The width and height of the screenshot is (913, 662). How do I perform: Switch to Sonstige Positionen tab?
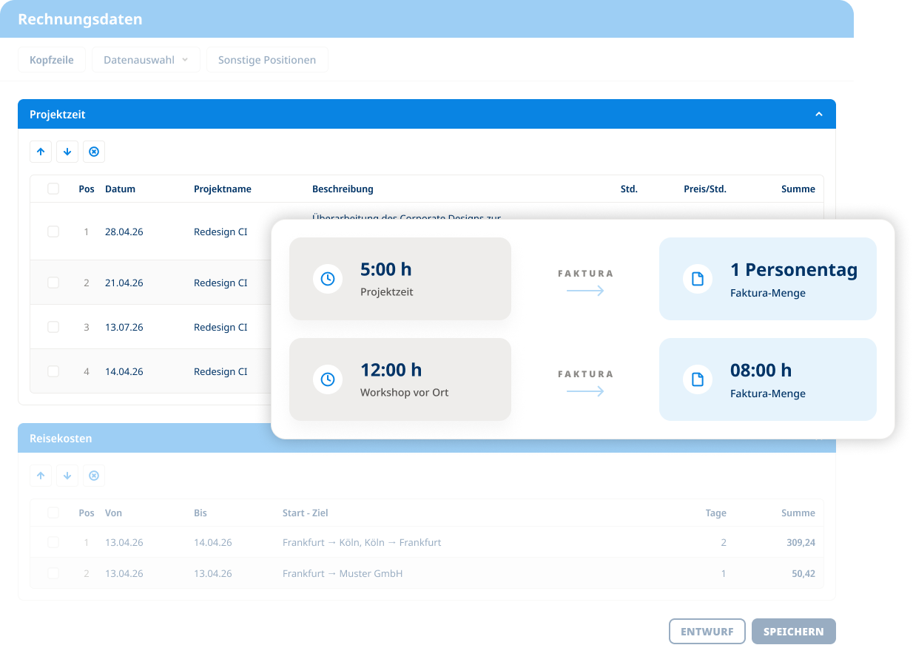267,60
